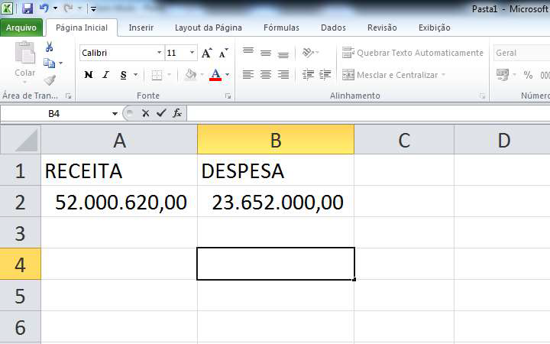The height and width of the screenshot is (344, 550).
Task: Click in the formula bar input
Action: click(368, 113)
